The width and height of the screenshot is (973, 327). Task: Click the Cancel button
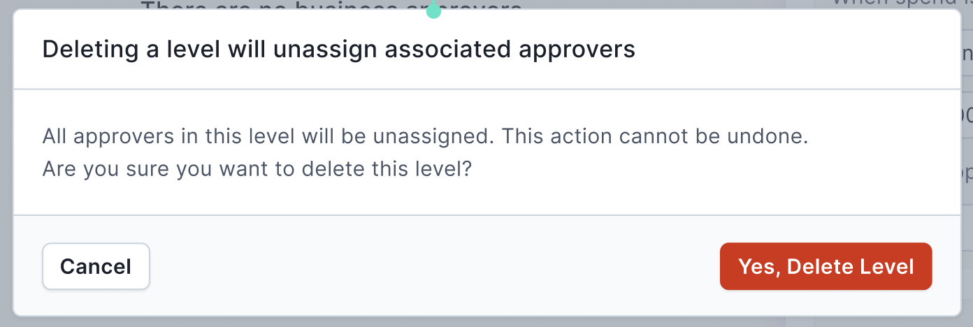pyautogui.click(x=96, y=266)
